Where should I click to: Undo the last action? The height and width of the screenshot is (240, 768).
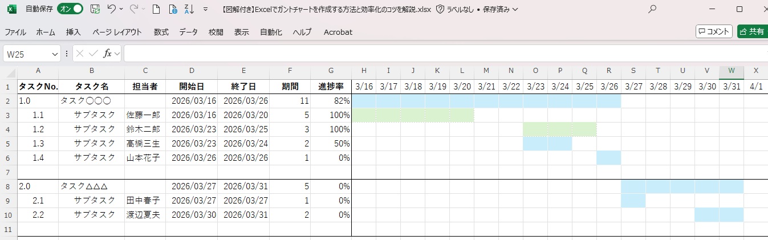click(112, 9)
